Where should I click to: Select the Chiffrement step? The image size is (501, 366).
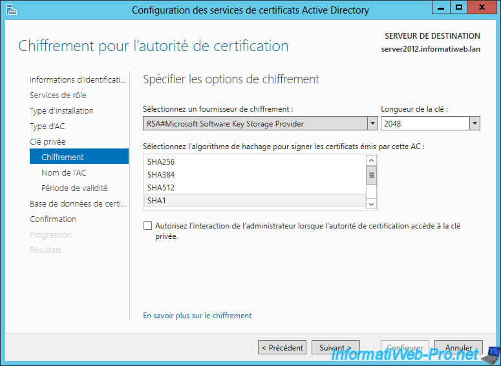tap(79, 156)
